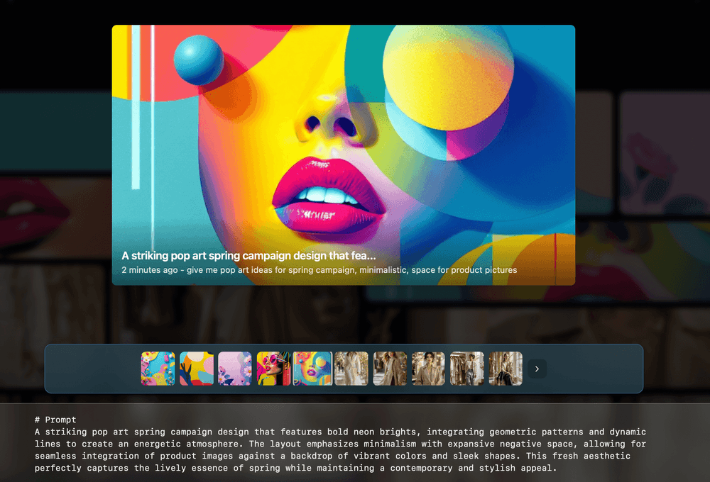Viewport: 710px width, 482px height.
Task: Click the blurred lips tile on left background
Action: [32, 206]
